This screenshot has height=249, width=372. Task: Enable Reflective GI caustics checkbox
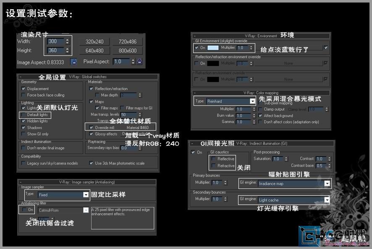click(214, 159)
